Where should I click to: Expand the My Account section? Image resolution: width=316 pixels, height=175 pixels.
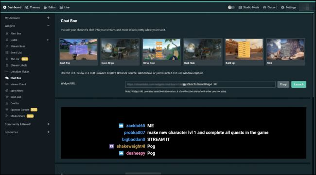[x=48, y=18]
